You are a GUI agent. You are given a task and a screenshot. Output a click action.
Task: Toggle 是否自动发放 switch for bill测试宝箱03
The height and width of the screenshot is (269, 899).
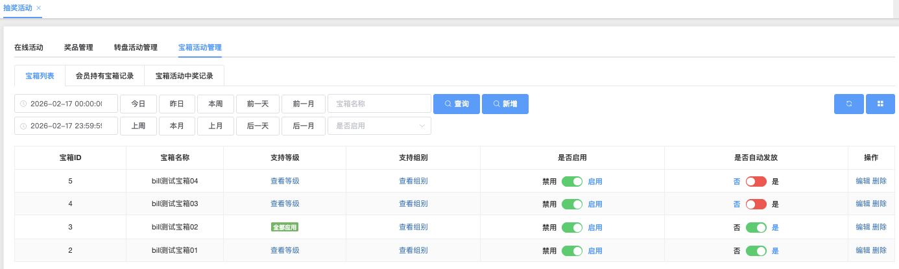[756, 204]
